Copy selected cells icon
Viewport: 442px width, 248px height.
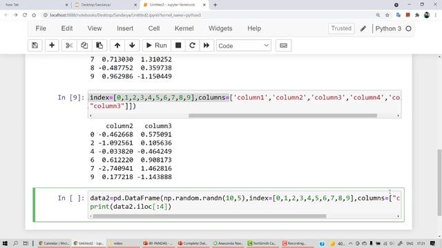pyautogui.click(x=84, y=45)
